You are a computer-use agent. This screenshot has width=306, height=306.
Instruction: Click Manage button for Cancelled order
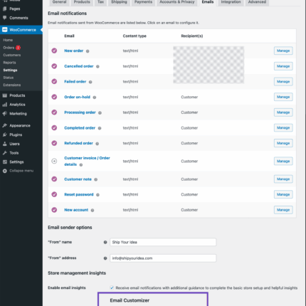pyautogui.click(x=283, y=66)
